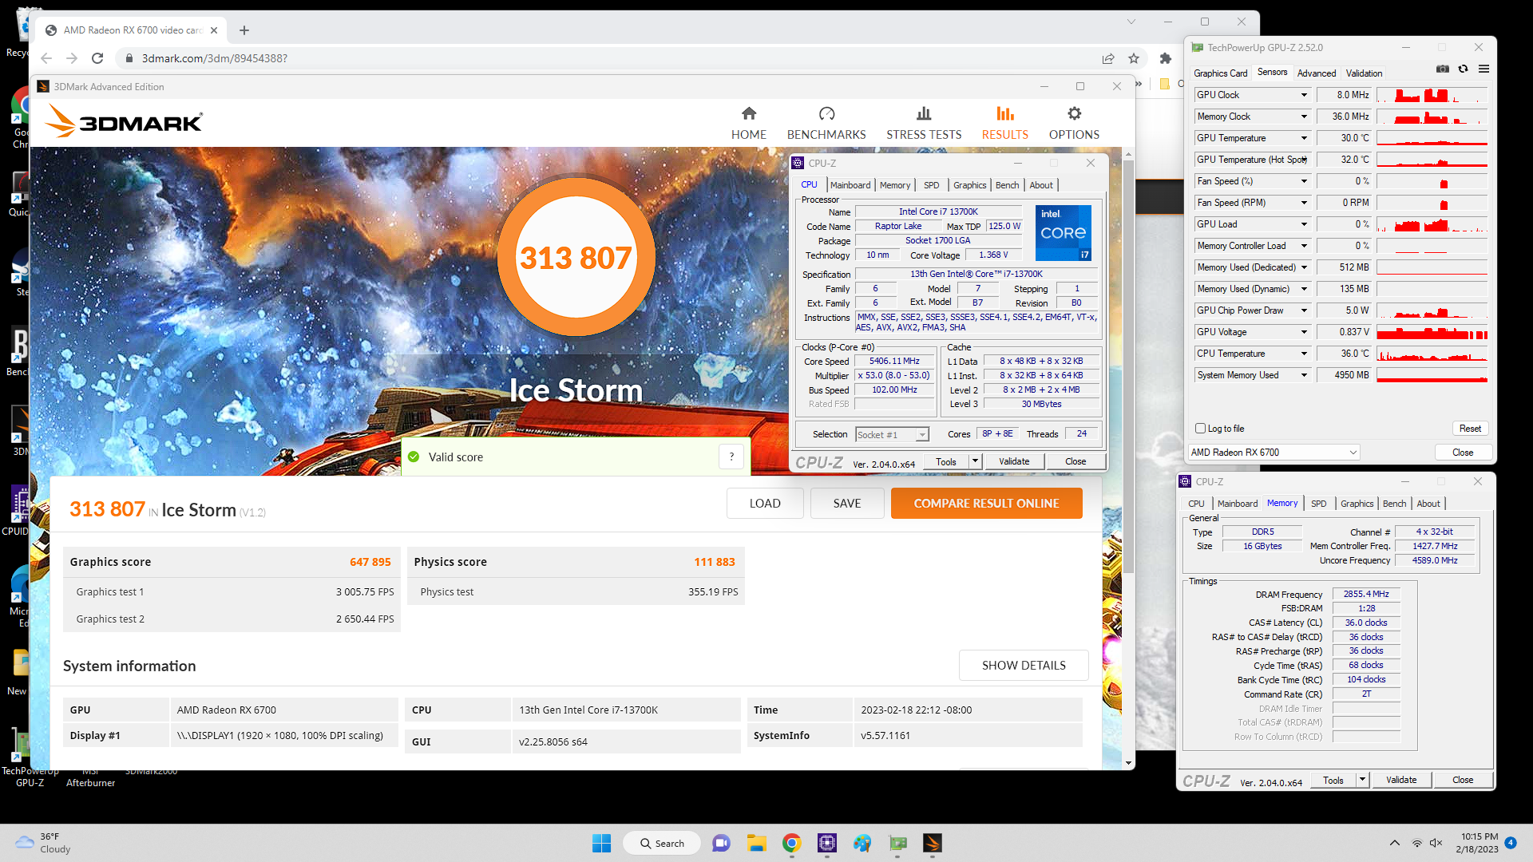Open the AMD Radeon RX 6700 GPU selector
The image size is (1533, 862).
[x=1274, y=453]
